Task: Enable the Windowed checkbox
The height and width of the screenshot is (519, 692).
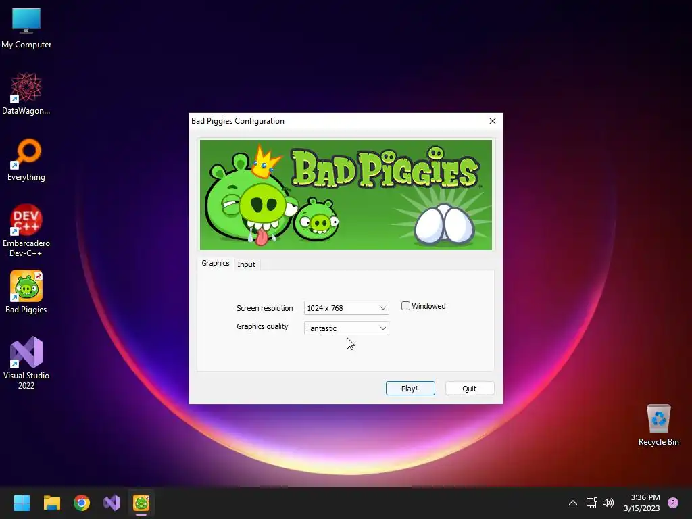Action: pyautogui.click(x=405, y=306)
